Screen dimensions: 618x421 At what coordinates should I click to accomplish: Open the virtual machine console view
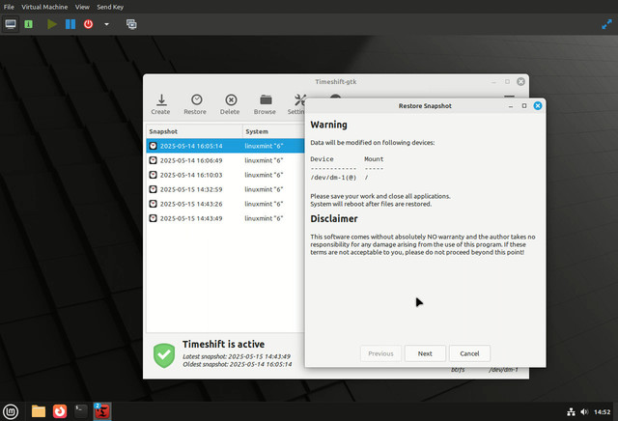click(11, 24)
